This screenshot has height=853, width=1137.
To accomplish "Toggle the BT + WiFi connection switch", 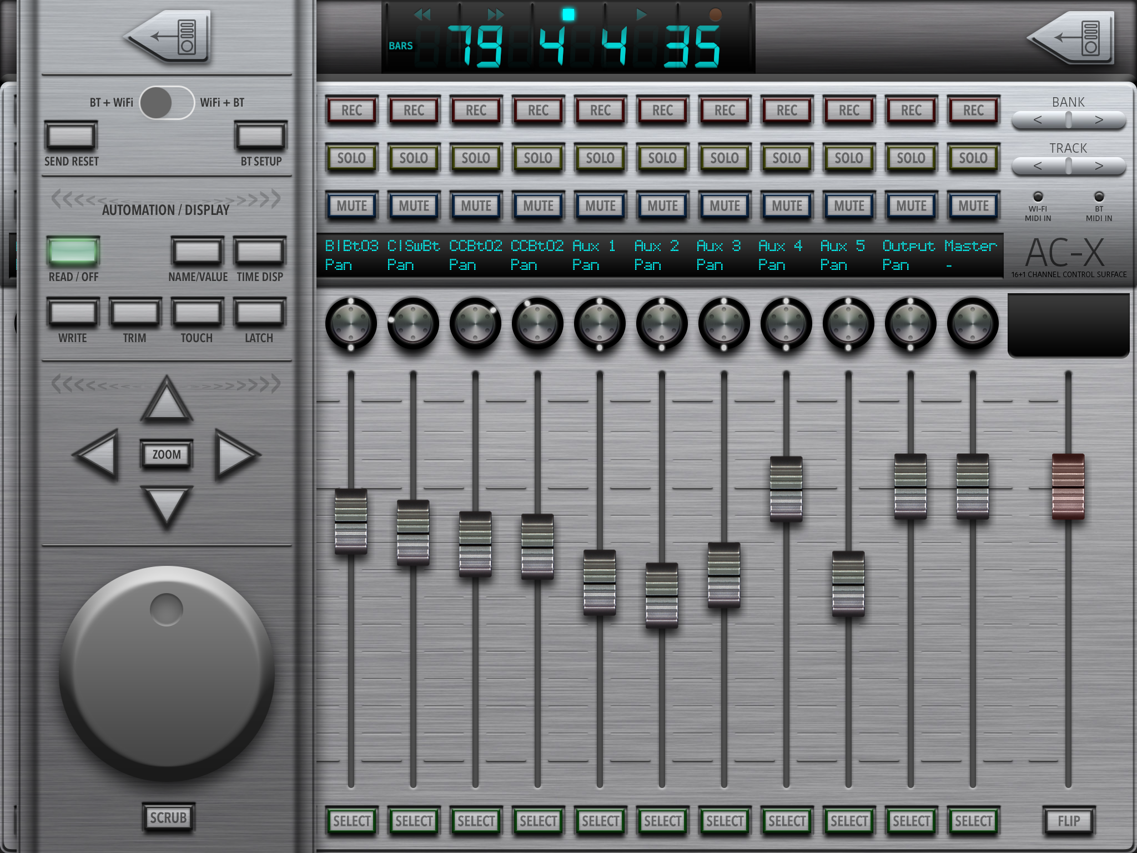I will pos(167,103).
